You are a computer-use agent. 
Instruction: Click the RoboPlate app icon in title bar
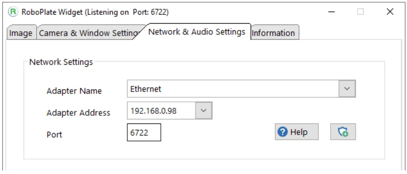tap(13, 12)
